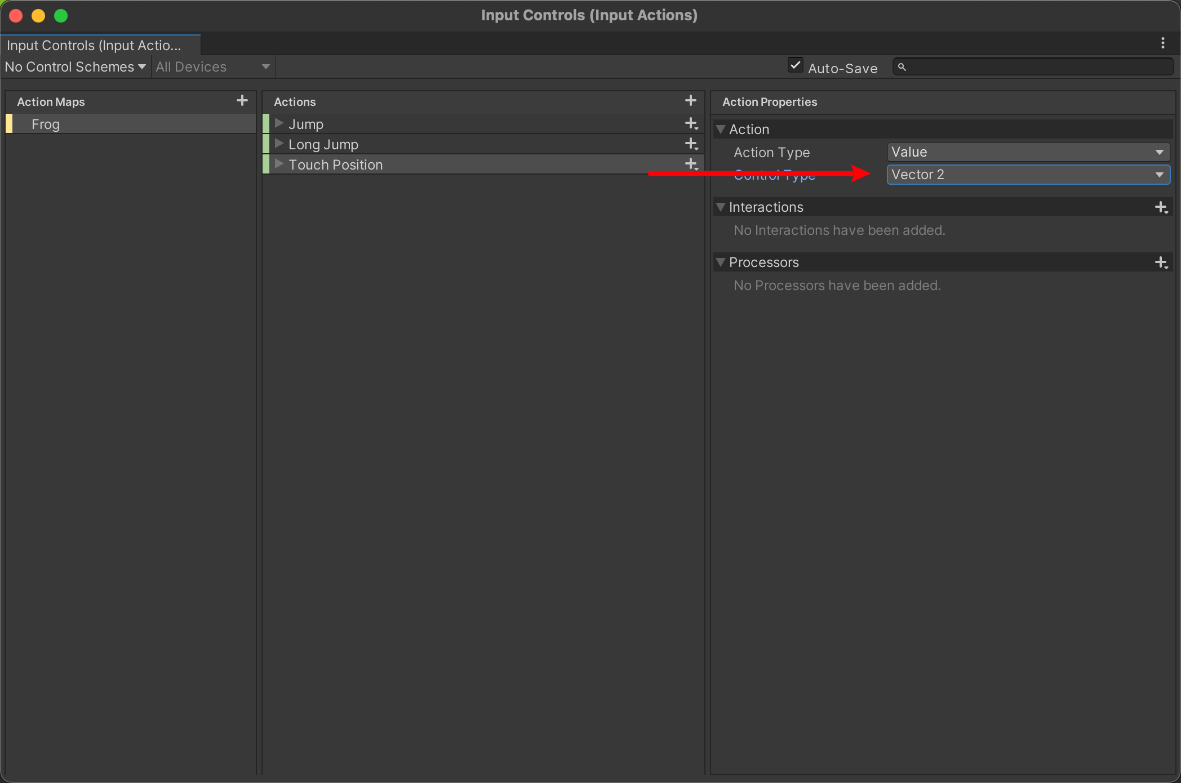Add binding to the Touch Position action

691,164
